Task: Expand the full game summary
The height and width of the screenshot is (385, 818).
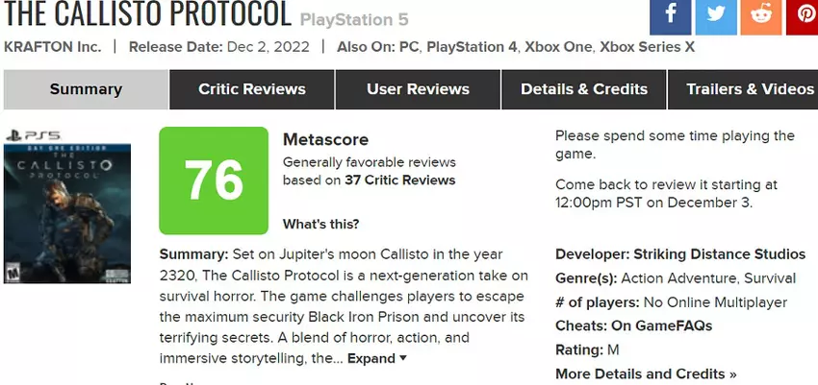Action: (x=377, y=358)
